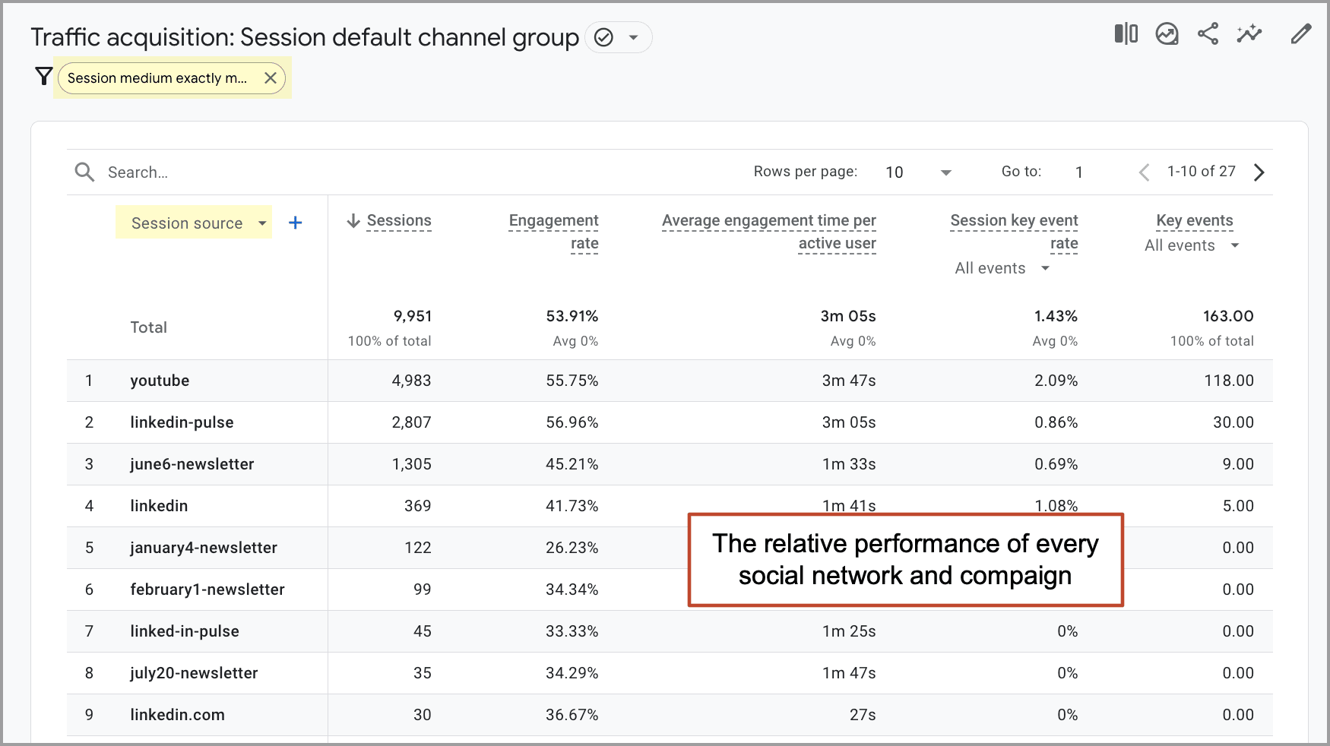
Task: Click the linkedin source in row 4
Action: tap(159, 506)
